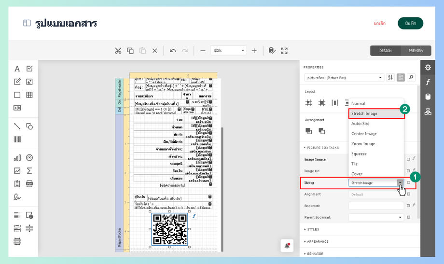Toggle alphabetical sort of properties
This screenshot has height=264, width=444.
click(390, 78)
